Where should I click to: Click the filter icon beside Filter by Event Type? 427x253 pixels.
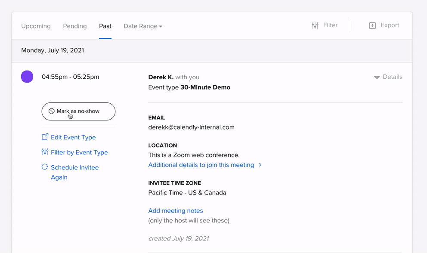(45, 152)
